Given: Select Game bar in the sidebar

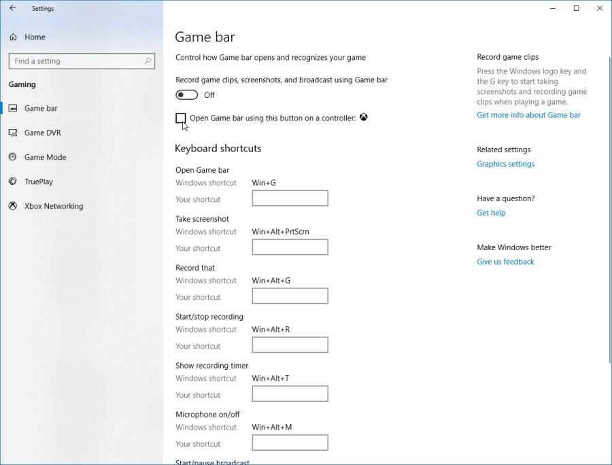Looking at the screenshot, I should click(x=41, y=108).
